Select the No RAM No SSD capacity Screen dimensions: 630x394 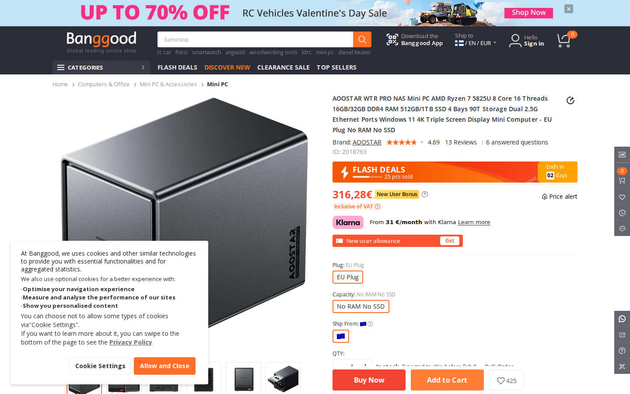(360, 306)
